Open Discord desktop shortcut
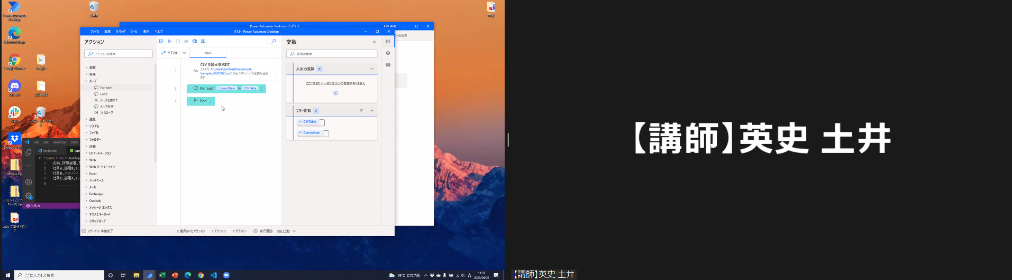 pos(14,88)
